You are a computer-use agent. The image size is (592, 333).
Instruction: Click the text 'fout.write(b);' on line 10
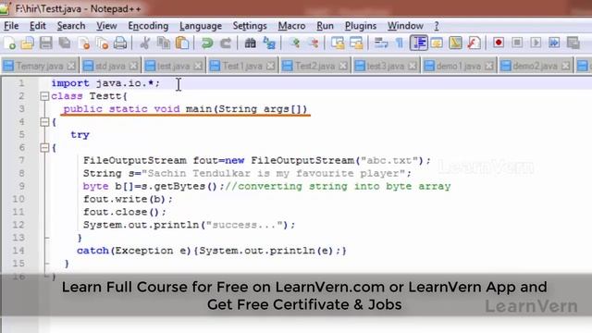128,200
